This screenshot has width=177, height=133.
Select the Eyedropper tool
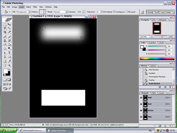pyautogui.click(x=9, y=61)
